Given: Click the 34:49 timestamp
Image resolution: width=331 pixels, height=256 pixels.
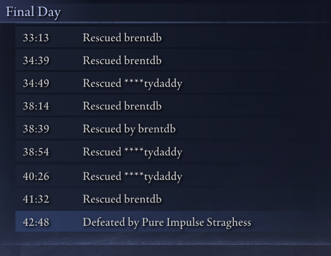Looking at the screenshot, I should tap(36, 83).
